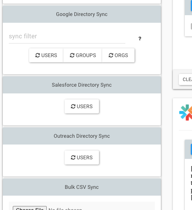Click the question mark help icon
Image resolution: width=192 pixels, height=210 pixels.
140,39
